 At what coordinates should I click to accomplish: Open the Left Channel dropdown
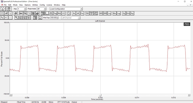79,18
